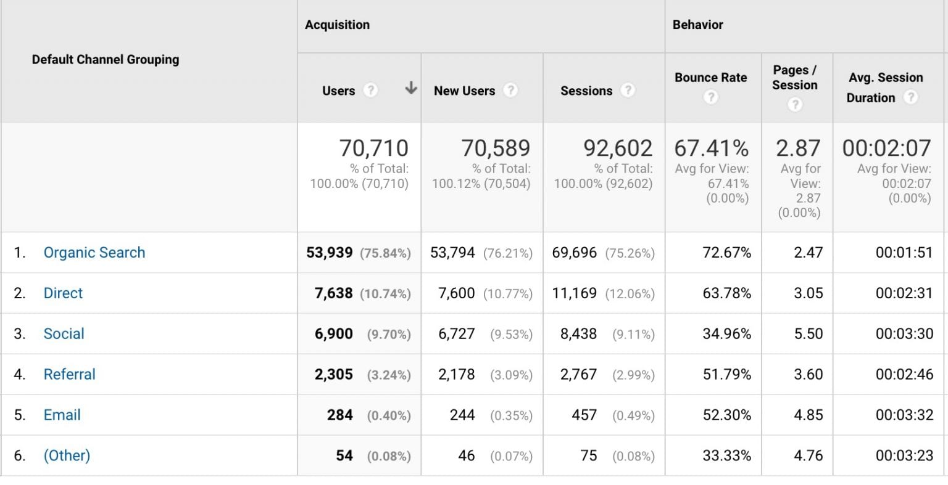Open the Pages / Session help tooltip icon
The width and height of the screenshot is (948, 485).
tap(794, 105)
